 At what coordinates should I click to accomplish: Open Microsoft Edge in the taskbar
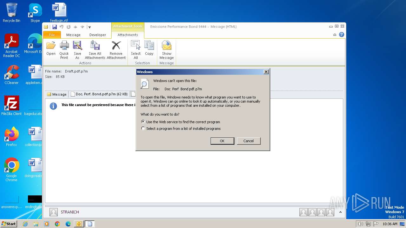[68, 224]
